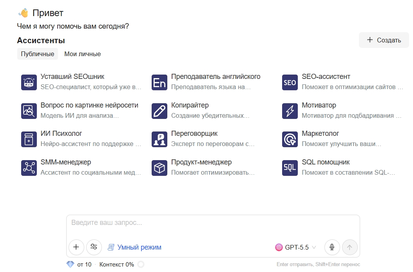
Task: Click the Мотиватор title
Action: click(319, 105)
